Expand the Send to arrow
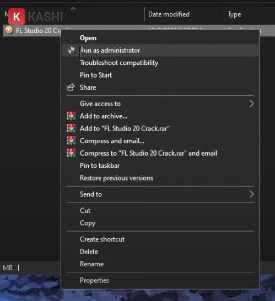The image size is (275, 301). [251, 194]
